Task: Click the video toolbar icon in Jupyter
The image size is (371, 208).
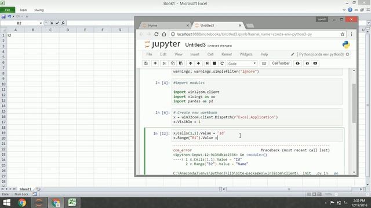Action: [x=315, y=64]
